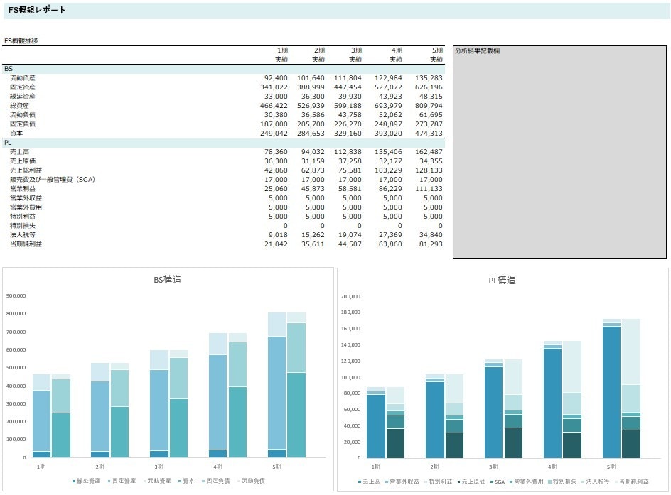The height and width of the screenshot is (495, 671).
Task: Select the 繰延資産 legend entry in BS chart
Action: (87, 481)
